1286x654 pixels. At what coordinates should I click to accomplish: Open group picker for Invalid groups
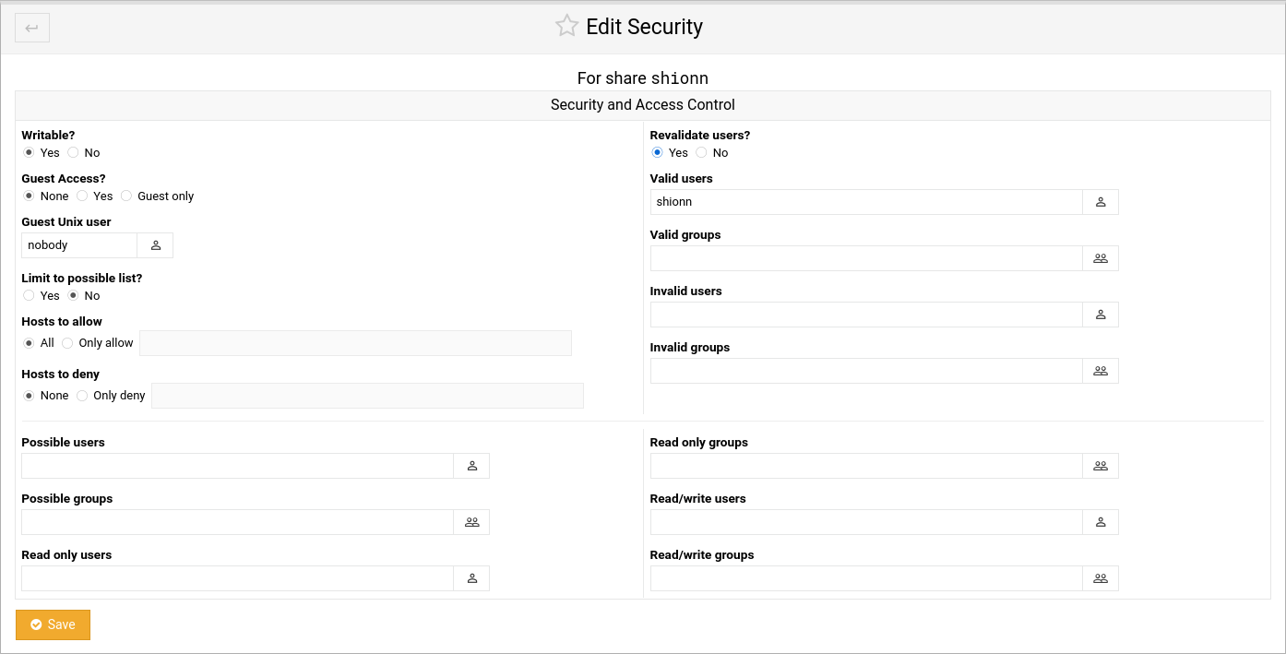click(1101, 371)
